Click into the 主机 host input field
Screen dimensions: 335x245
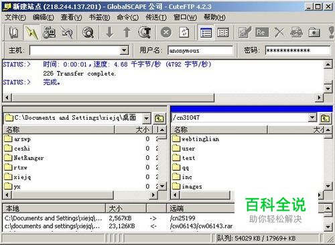click(75, 50)
